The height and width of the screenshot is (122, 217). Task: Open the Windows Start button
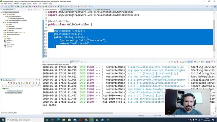point(3,120)
